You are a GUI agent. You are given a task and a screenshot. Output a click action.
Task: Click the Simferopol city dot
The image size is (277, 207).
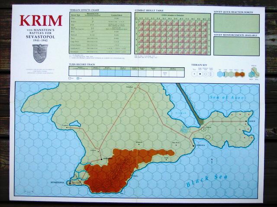(x=102, y=158)
